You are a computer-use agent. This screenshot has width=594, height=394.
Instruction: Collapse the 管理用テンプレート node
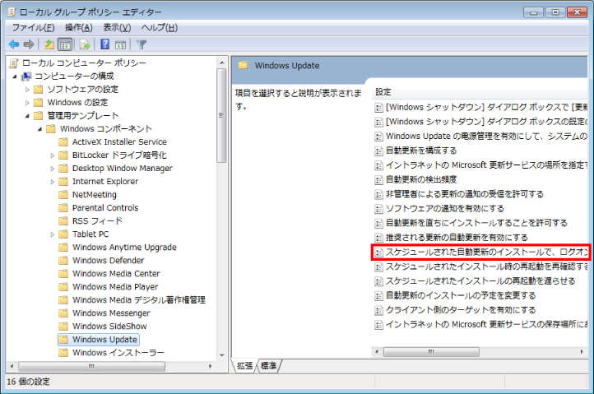click(x=27, y=116)
